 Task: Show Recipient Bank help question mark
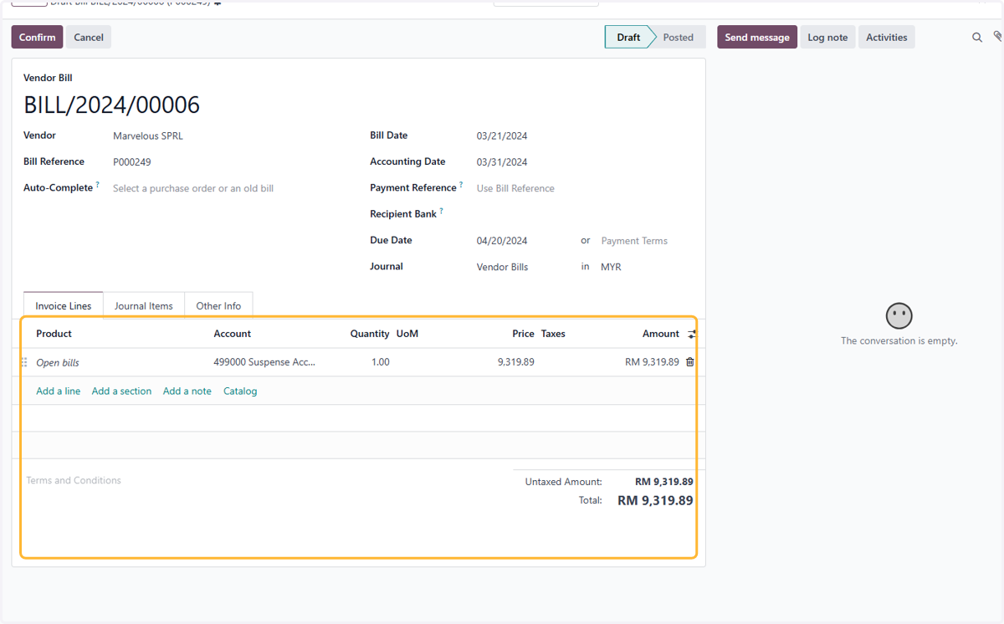tap(441, 211)
